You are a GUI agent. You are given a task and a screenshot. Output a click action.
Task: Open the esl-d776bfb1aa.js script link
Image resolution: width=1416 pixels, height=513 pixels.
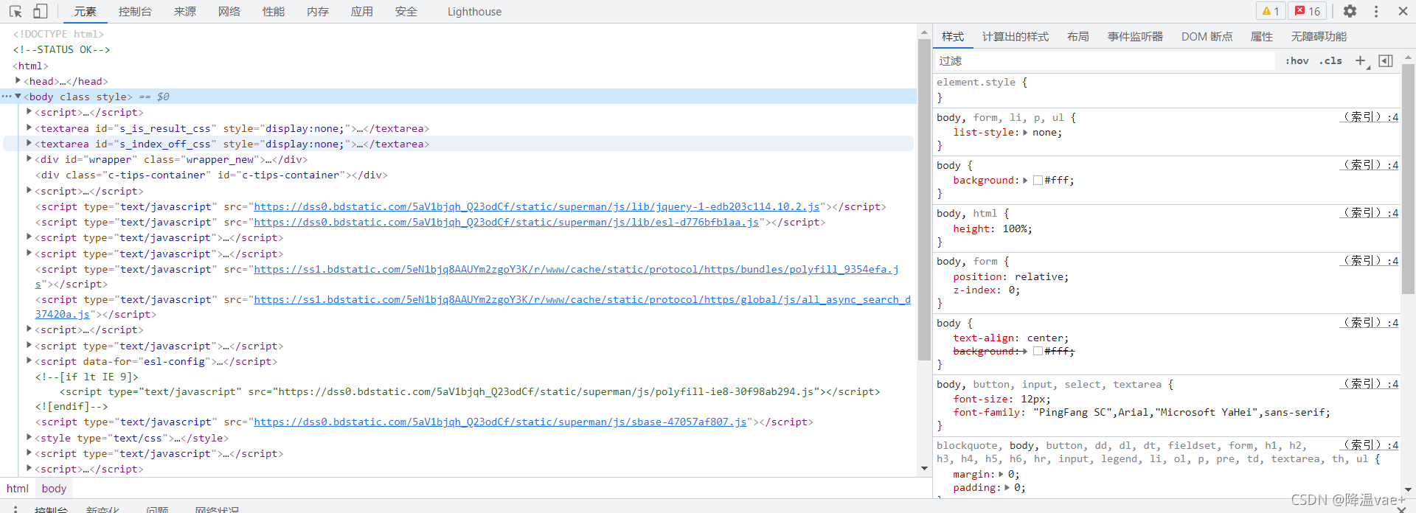[x=507, y=223]
